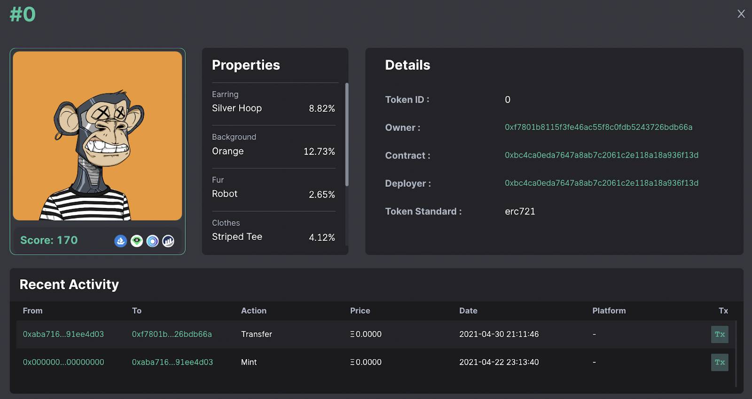Click the Action column header
This screenshot has width=752, height=399.
254,311
